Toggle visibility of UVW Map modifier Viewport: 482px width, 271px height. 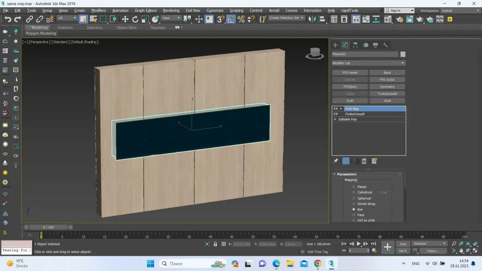click(x=335, y=109)
